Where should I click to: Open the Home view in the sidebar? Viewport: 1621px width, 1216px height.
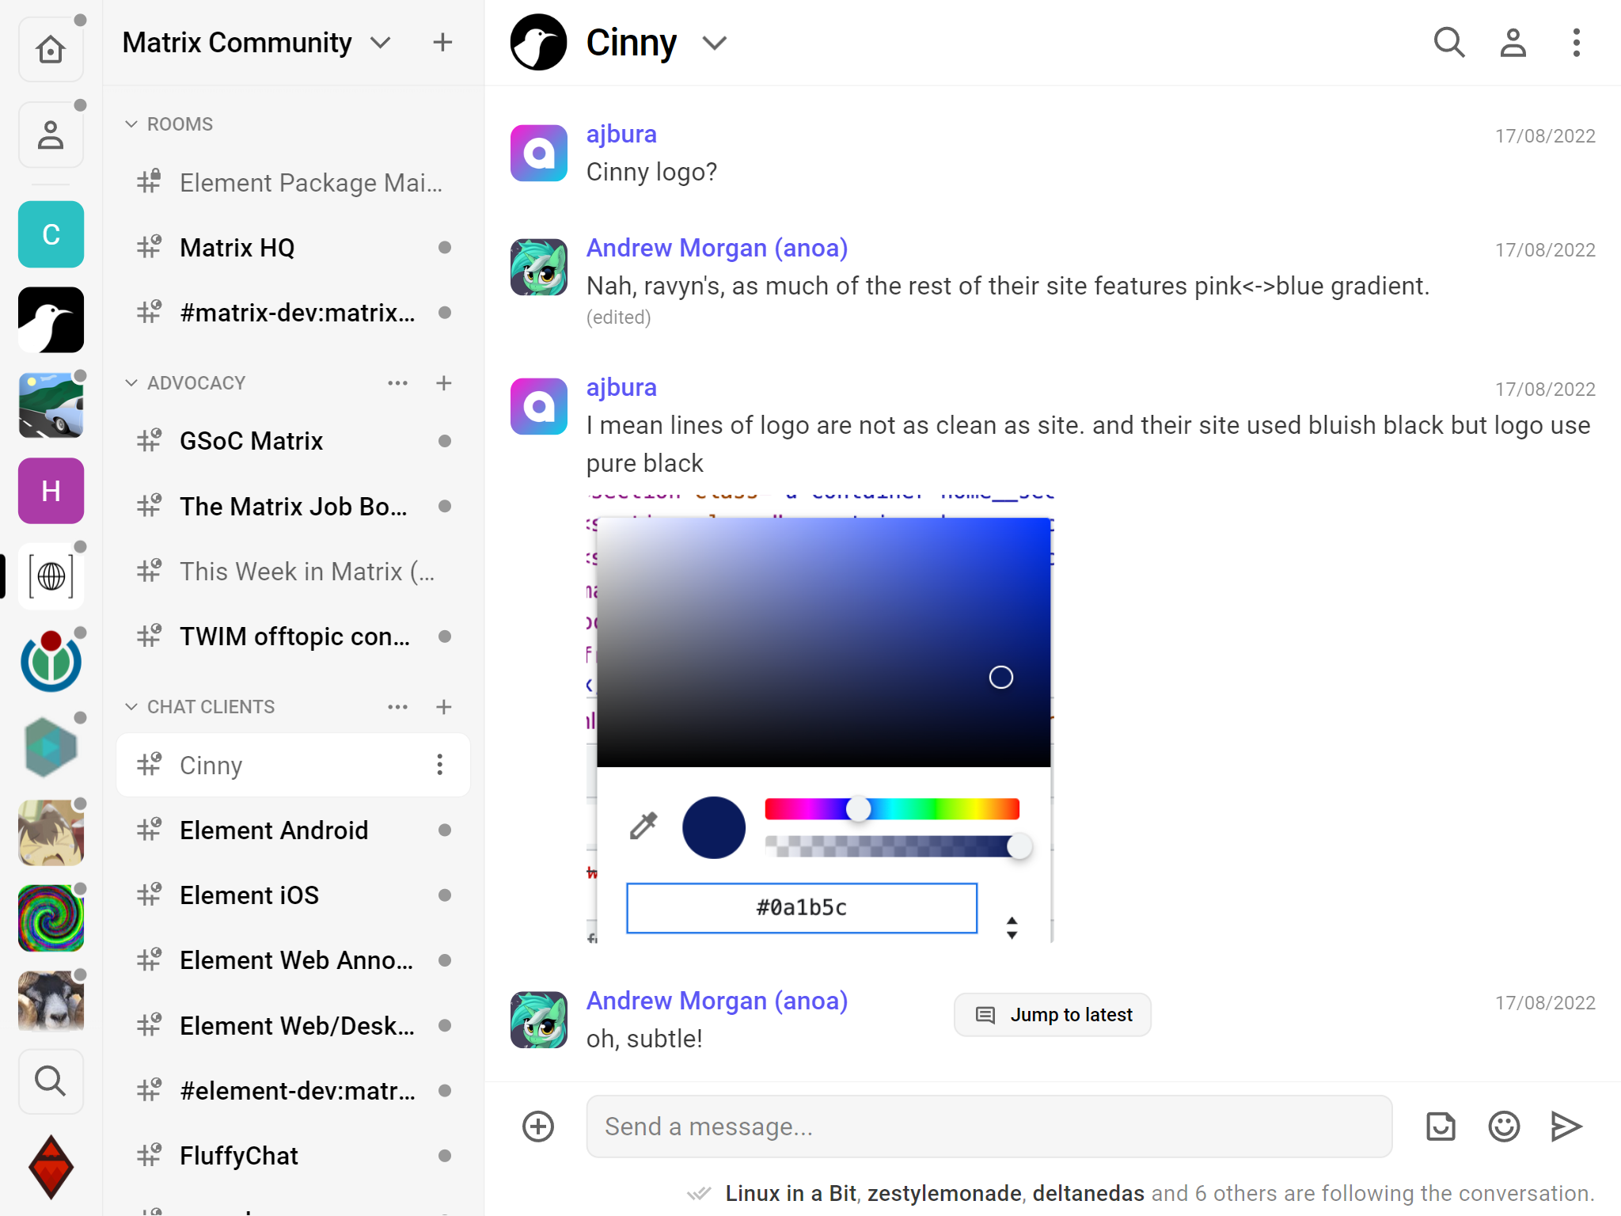point(50,48)
